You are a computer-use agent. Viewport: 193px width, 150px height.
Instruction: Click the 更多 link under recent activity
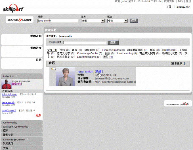click(38, 115)
